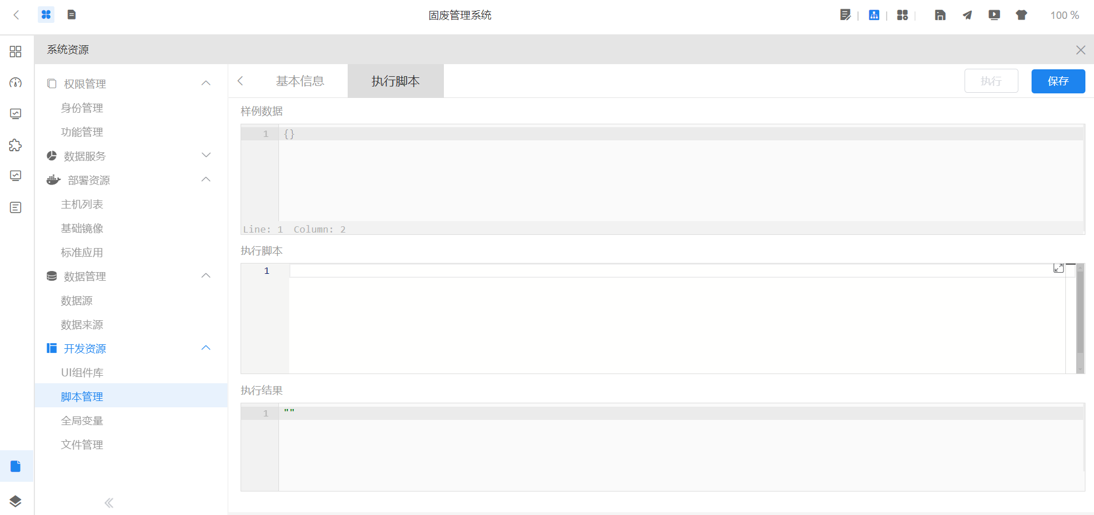Open the left rail gauge icon
The width and height of the screenshot is (1094, 515).
tap(16, 82)
